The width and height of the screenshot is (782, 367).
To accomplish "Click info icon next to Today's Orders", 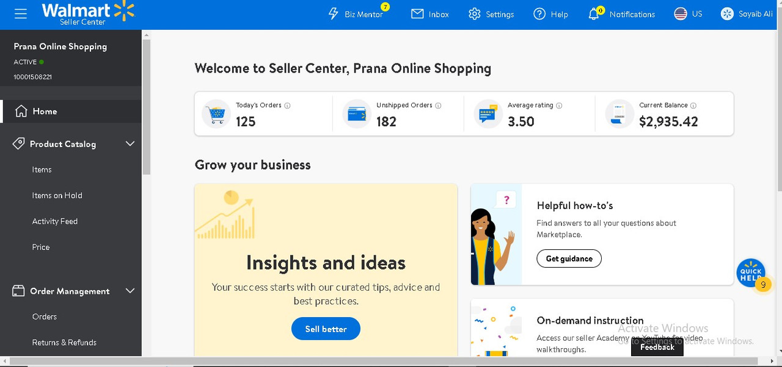I will tap(287, 105).
